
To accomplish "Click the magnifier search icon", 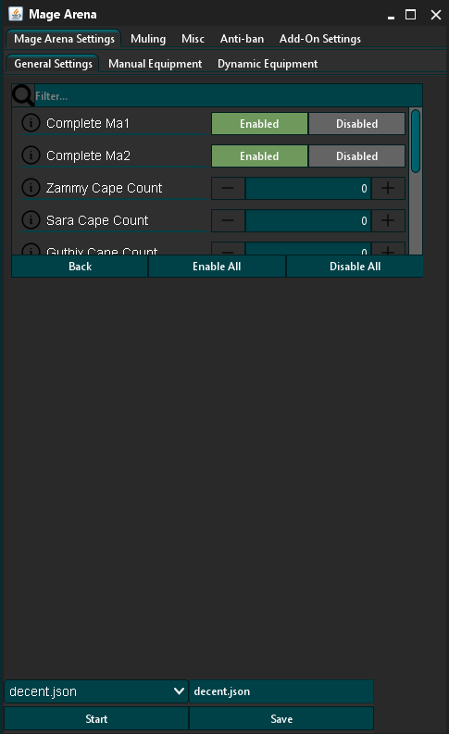I will pos(23,95).
